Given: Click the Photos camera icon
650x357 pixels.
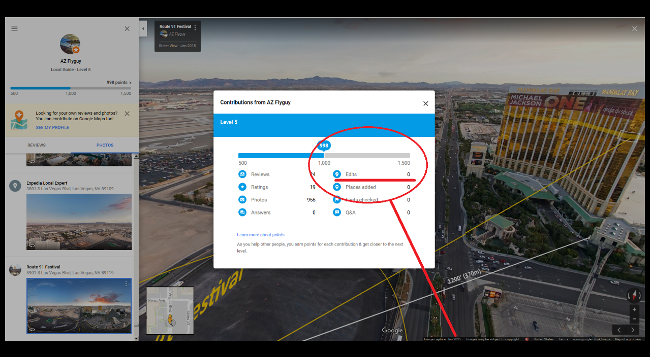Looking at the screenshot, I should [242, 199].
